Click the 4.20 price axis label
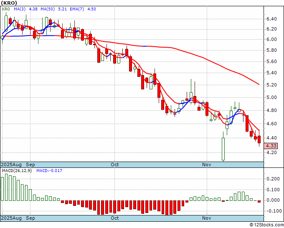Viewport: 284px width, 228px height. (x=271, y=152)
